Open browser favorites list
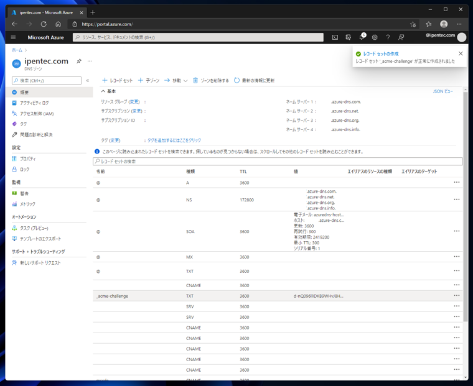This screenshot has height=386, width=473. pos(429,24)
